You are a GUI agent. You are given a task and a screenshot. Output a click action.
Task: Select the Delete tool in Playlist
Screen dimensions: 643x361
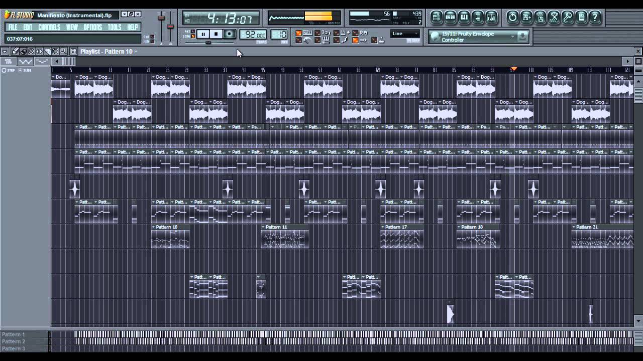pyautogui.click(x=31, y=51)
